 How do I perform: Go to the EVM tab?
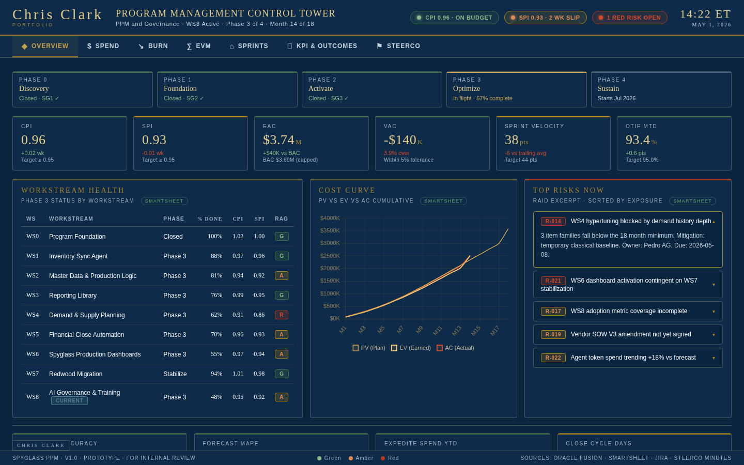[199, 46]
